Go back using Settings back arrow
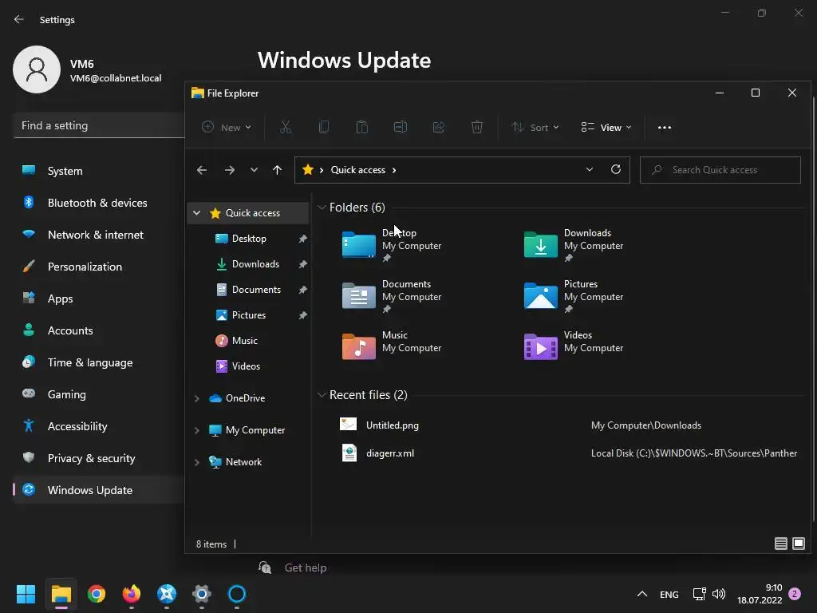This screenshot has height=613, width=817. point(19,19)
